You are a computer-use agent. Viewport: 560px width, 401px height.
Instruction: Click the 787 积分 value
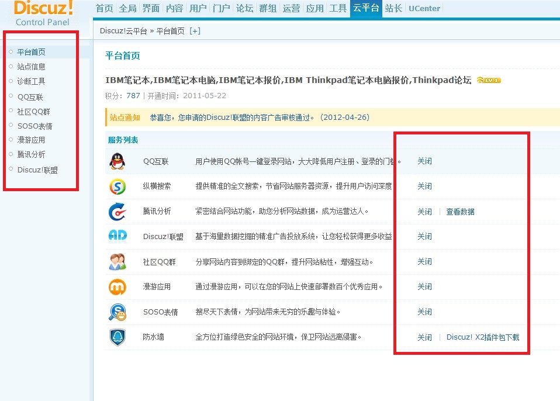pyautogui.click(x=133, y=96)
